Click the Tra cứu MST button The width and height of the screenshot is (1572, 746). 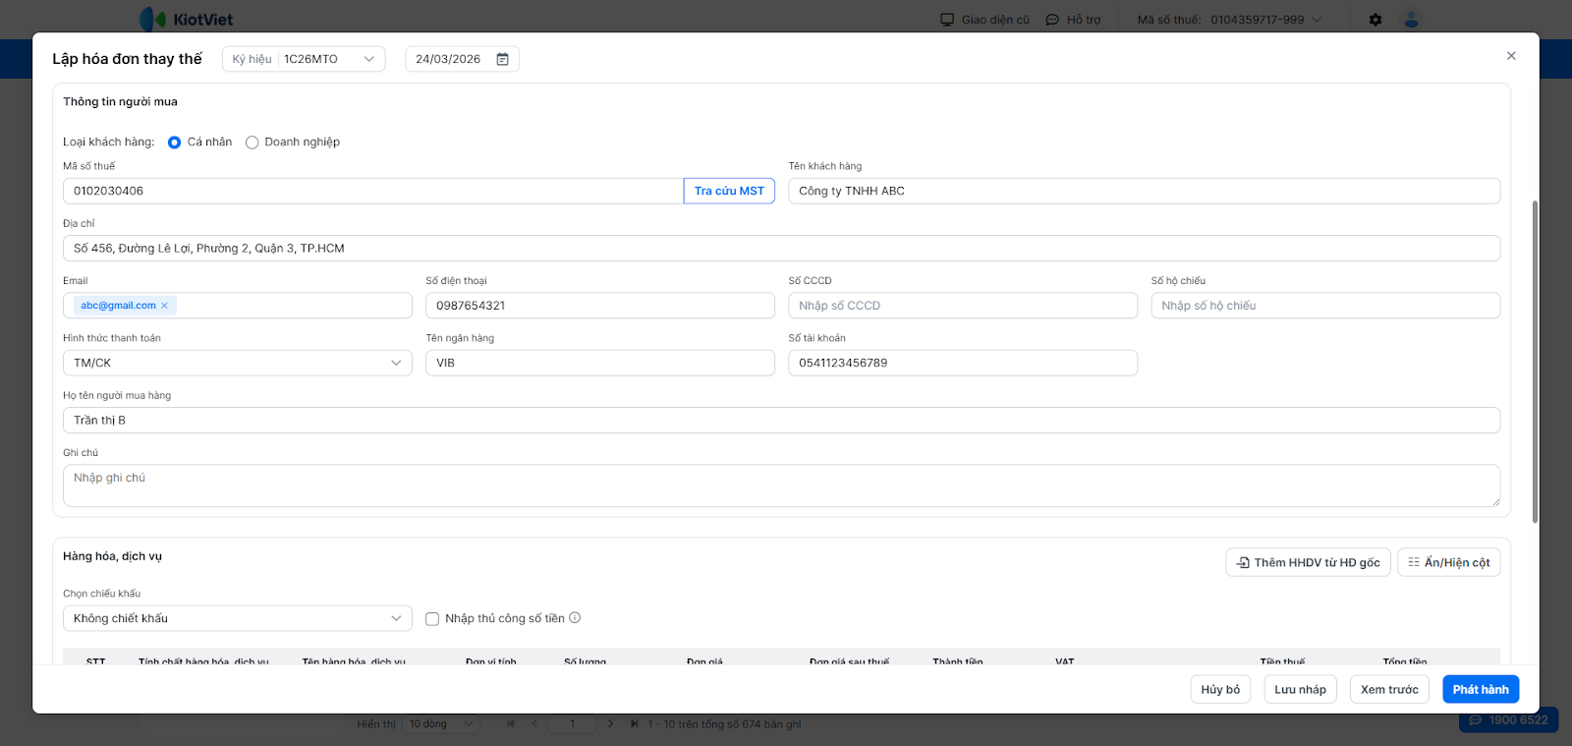click(729, 191)
